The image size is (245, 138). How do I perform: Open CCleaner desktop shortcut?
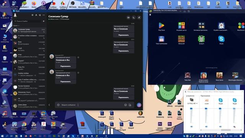tap(5, 114)
